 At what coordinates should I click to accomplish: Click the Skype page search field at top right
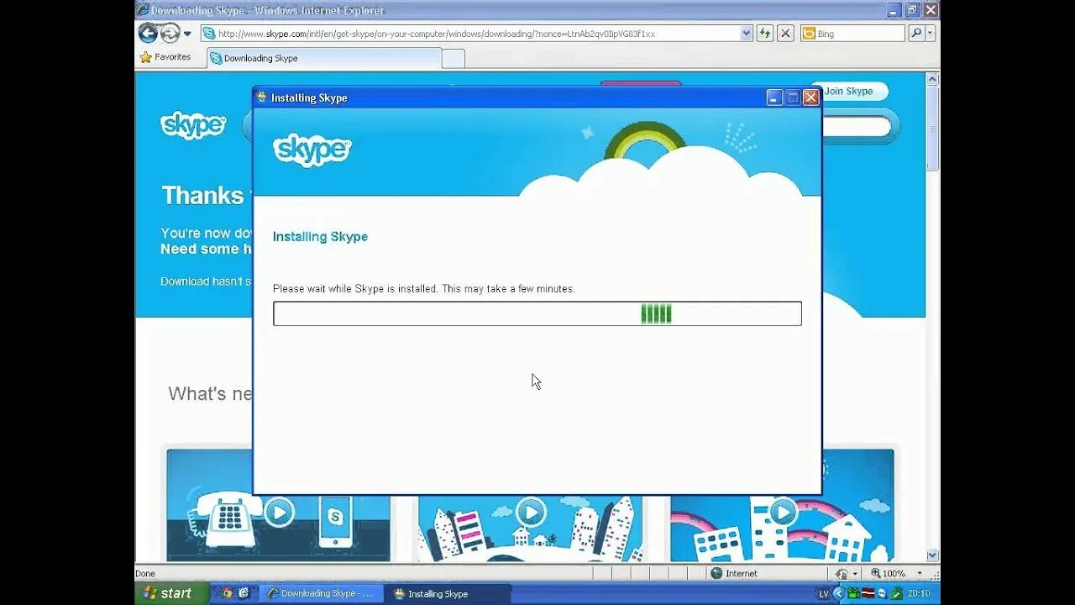[857, 127]
